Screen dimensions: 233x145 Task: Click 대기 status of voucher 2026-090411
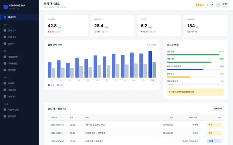coord(214,133)
